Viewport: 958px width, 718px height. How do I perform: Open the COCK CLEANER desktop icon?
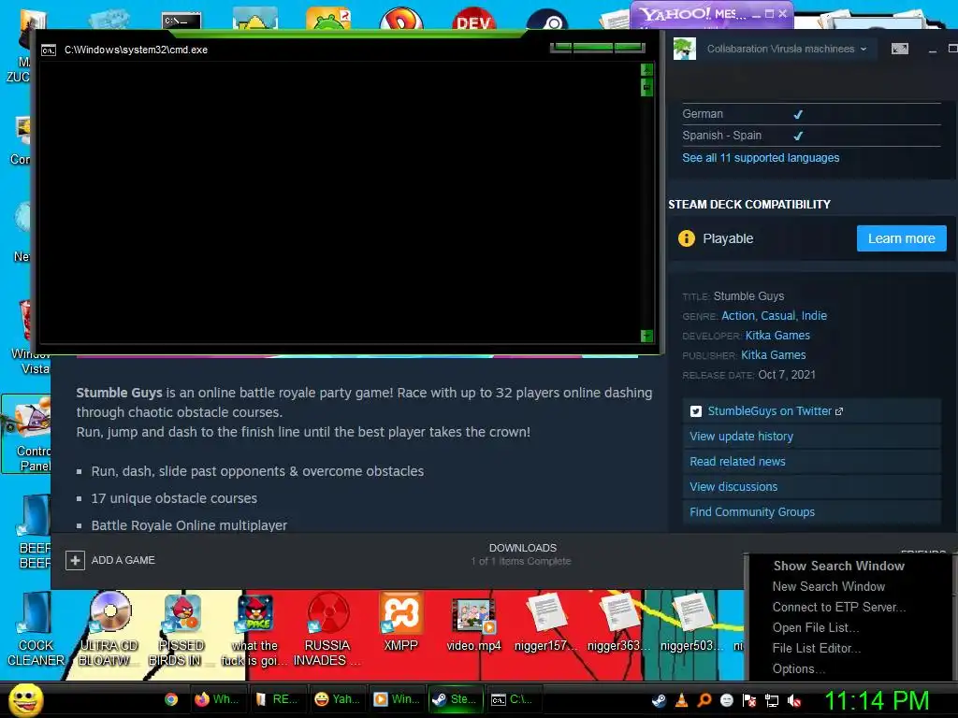(36, 629)
